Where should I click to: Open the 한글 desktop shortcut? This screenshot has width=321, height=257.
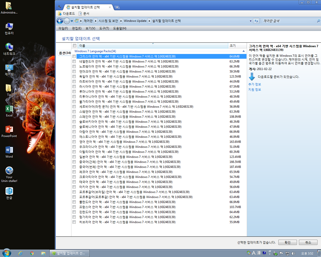pyautogui.click(x=9, y=193)
